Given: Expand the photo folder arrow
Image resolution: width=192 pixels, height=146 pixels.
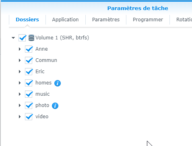Looking at the screenshot, I should (x=20, y=105).
